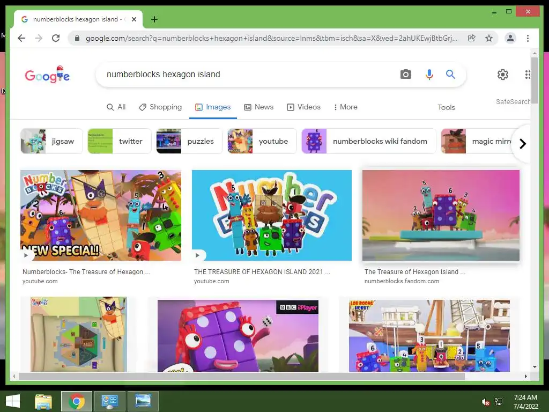Open the BBC iPlayer purple Six thumbnail

(238, 336)
